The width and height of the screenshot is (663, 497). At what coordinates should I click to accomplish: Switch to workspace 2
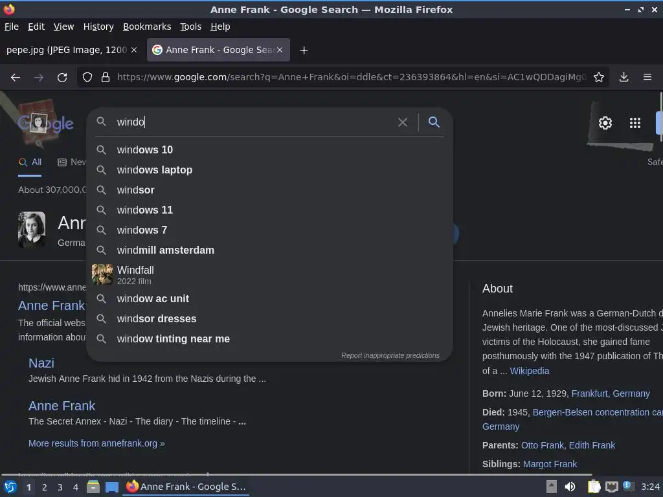(45, 487)
